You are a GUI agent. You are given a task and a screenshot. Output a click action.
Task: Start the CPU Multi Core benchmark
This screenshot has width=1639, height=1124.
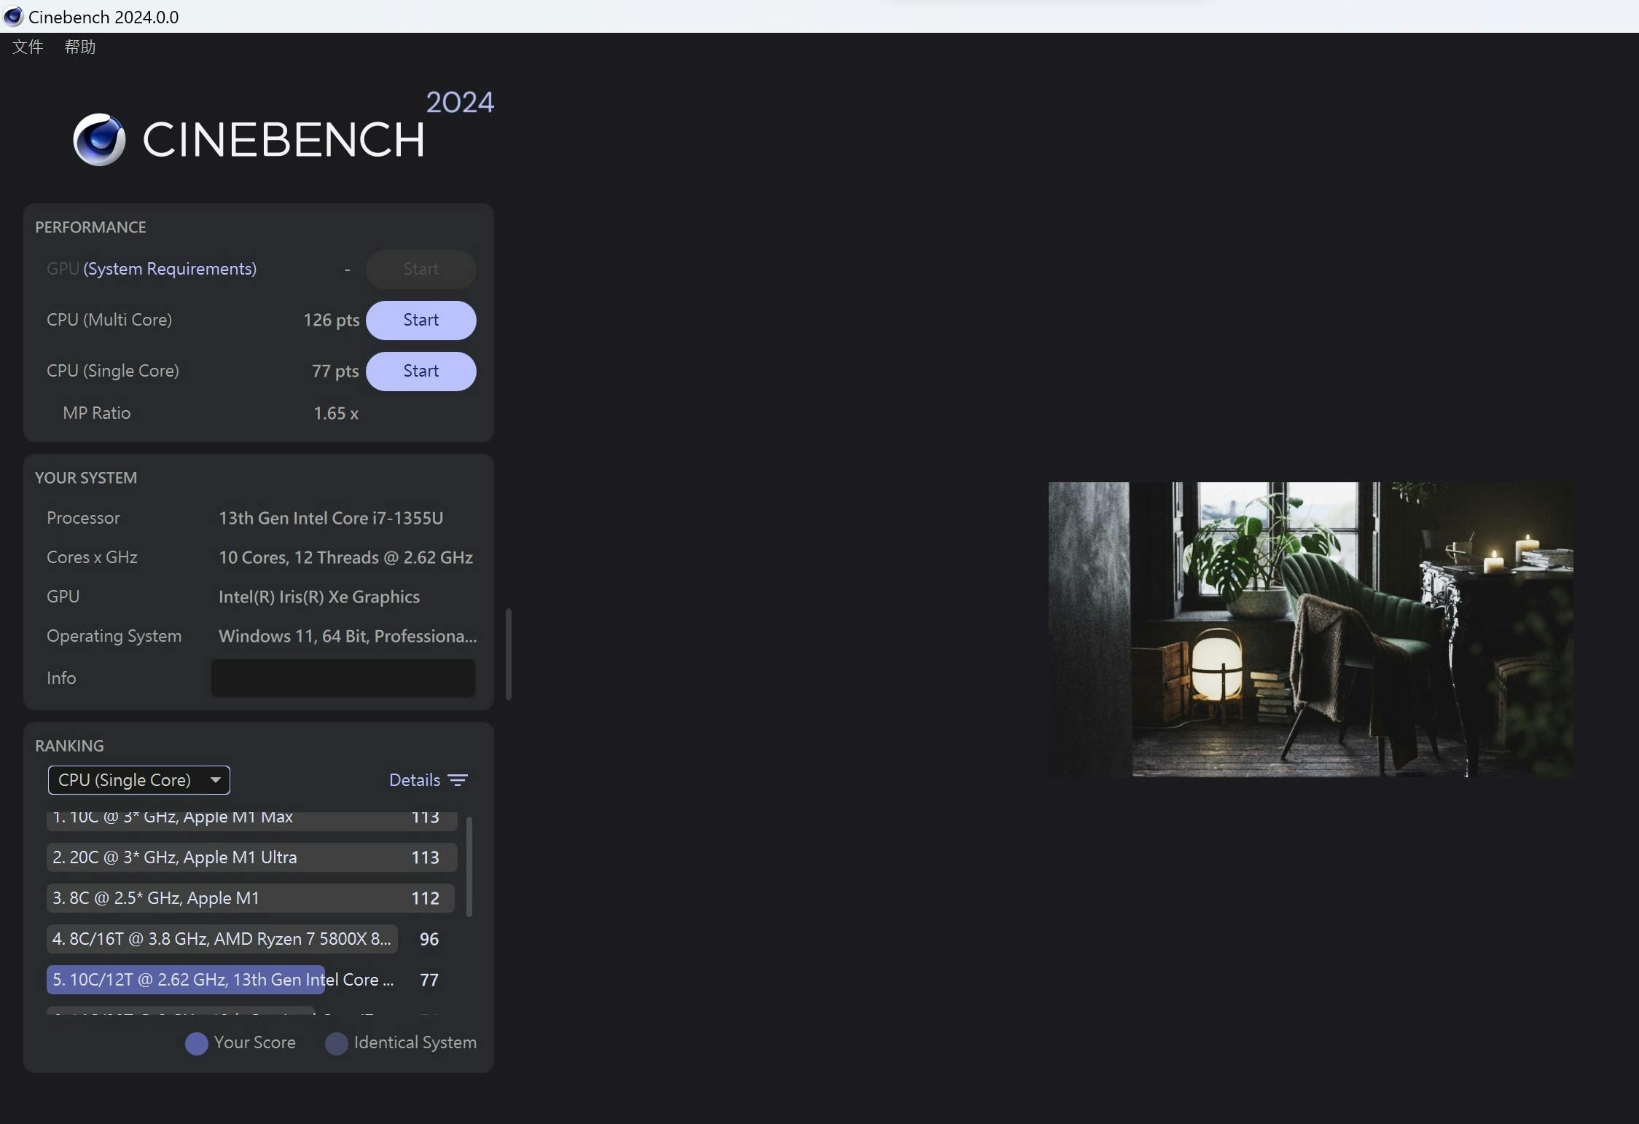pos(420,321)
